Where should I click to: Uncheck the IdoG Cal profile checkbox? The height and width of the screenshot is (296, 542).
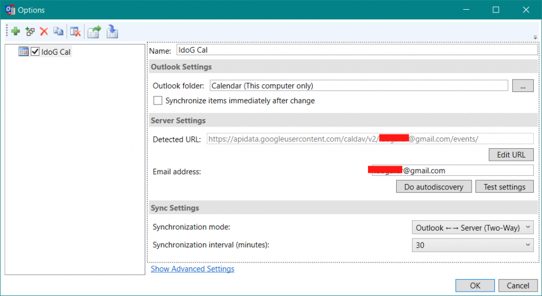[35, 52]
